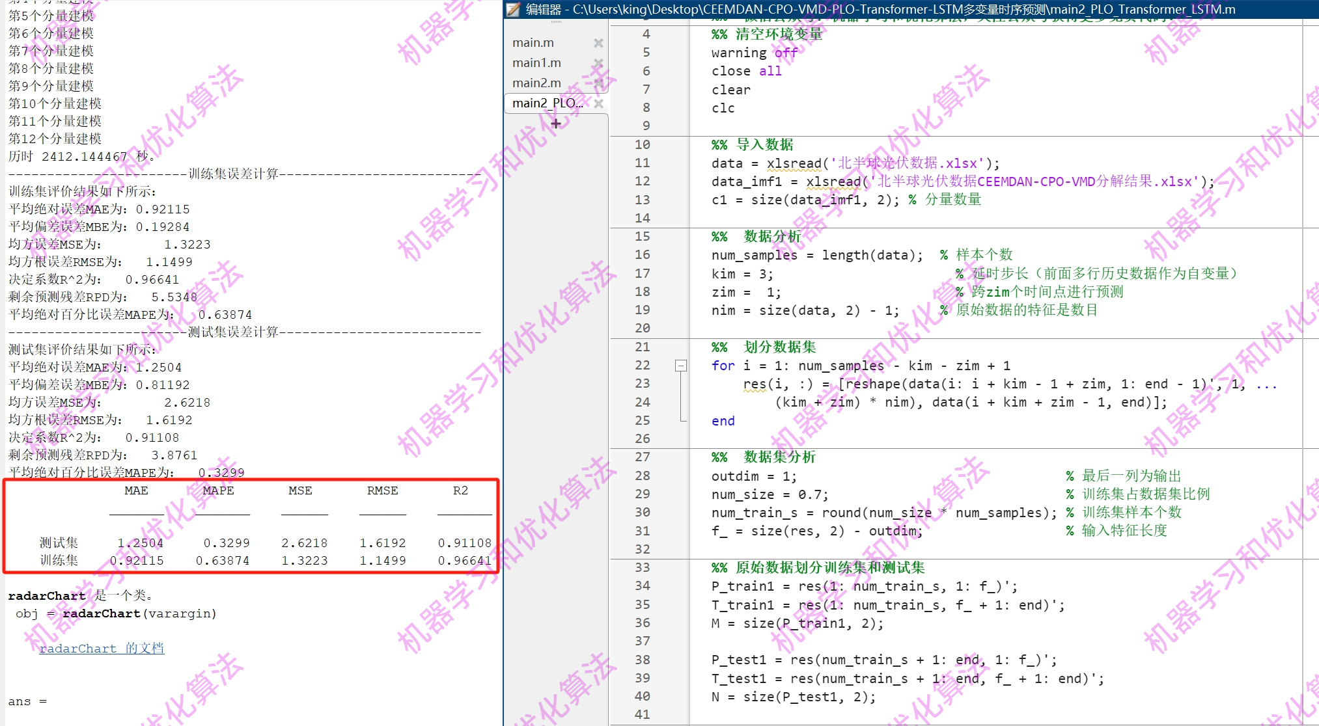This screenshot has width=1319, height=726.
Task: Click the tab panel drag handle grip
Action: (x=555, y=22)
